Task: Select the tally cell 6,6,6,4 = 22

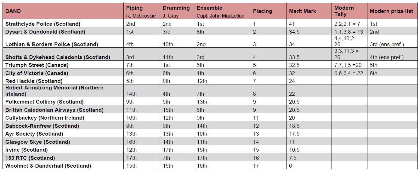Action: (349, 73)
